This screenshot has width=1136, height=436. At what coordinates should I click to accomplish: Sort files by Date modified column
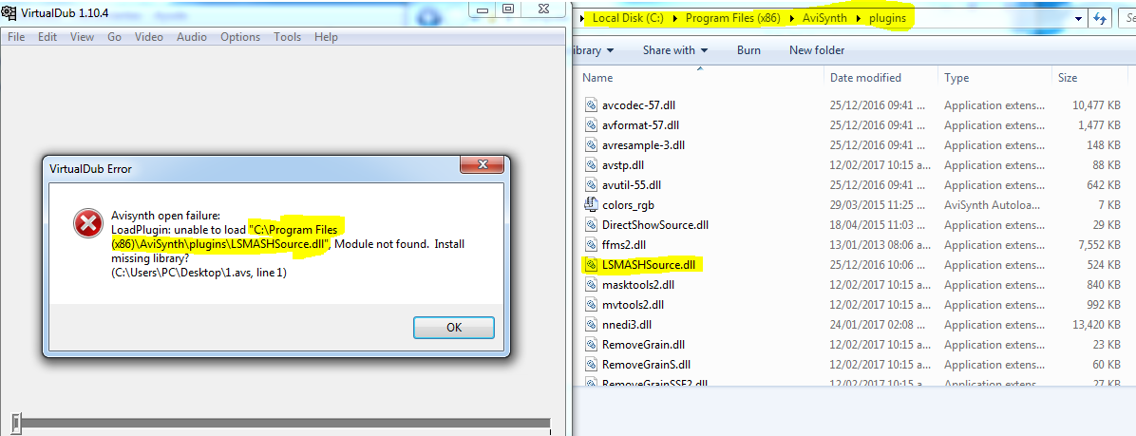865,78
